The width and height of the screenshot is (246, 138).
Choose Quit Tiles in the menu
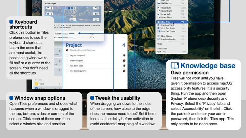point(172,52)
